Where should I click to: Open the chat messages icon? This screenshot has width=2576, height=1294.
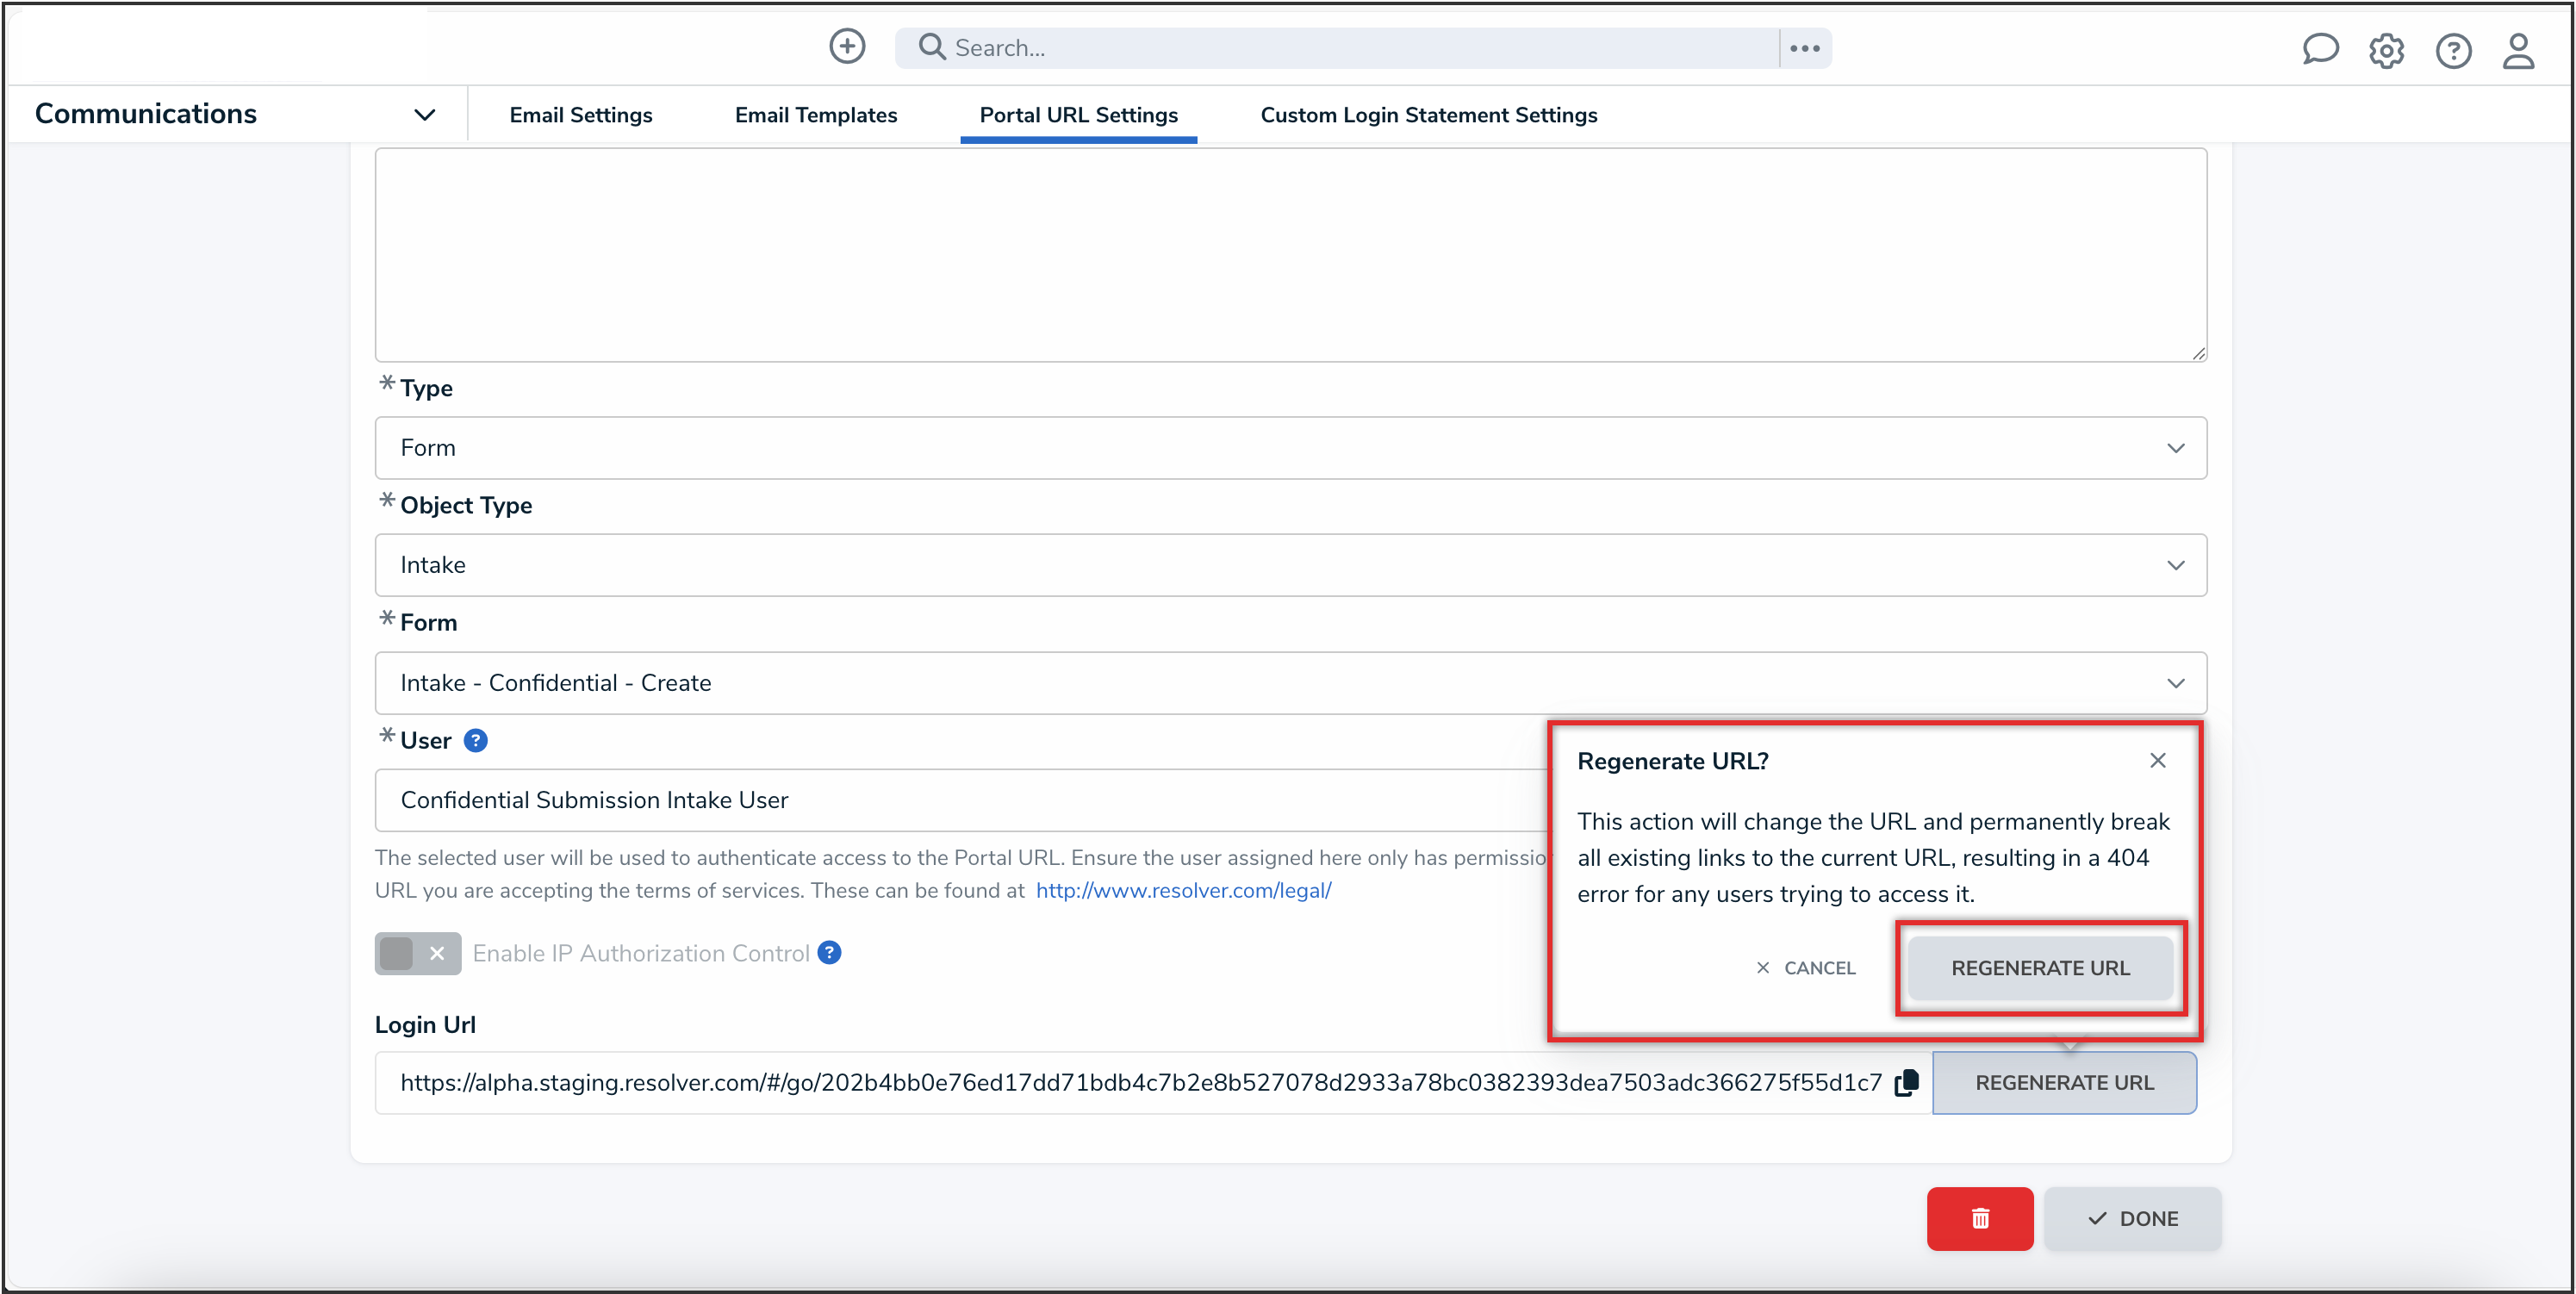2320,49
